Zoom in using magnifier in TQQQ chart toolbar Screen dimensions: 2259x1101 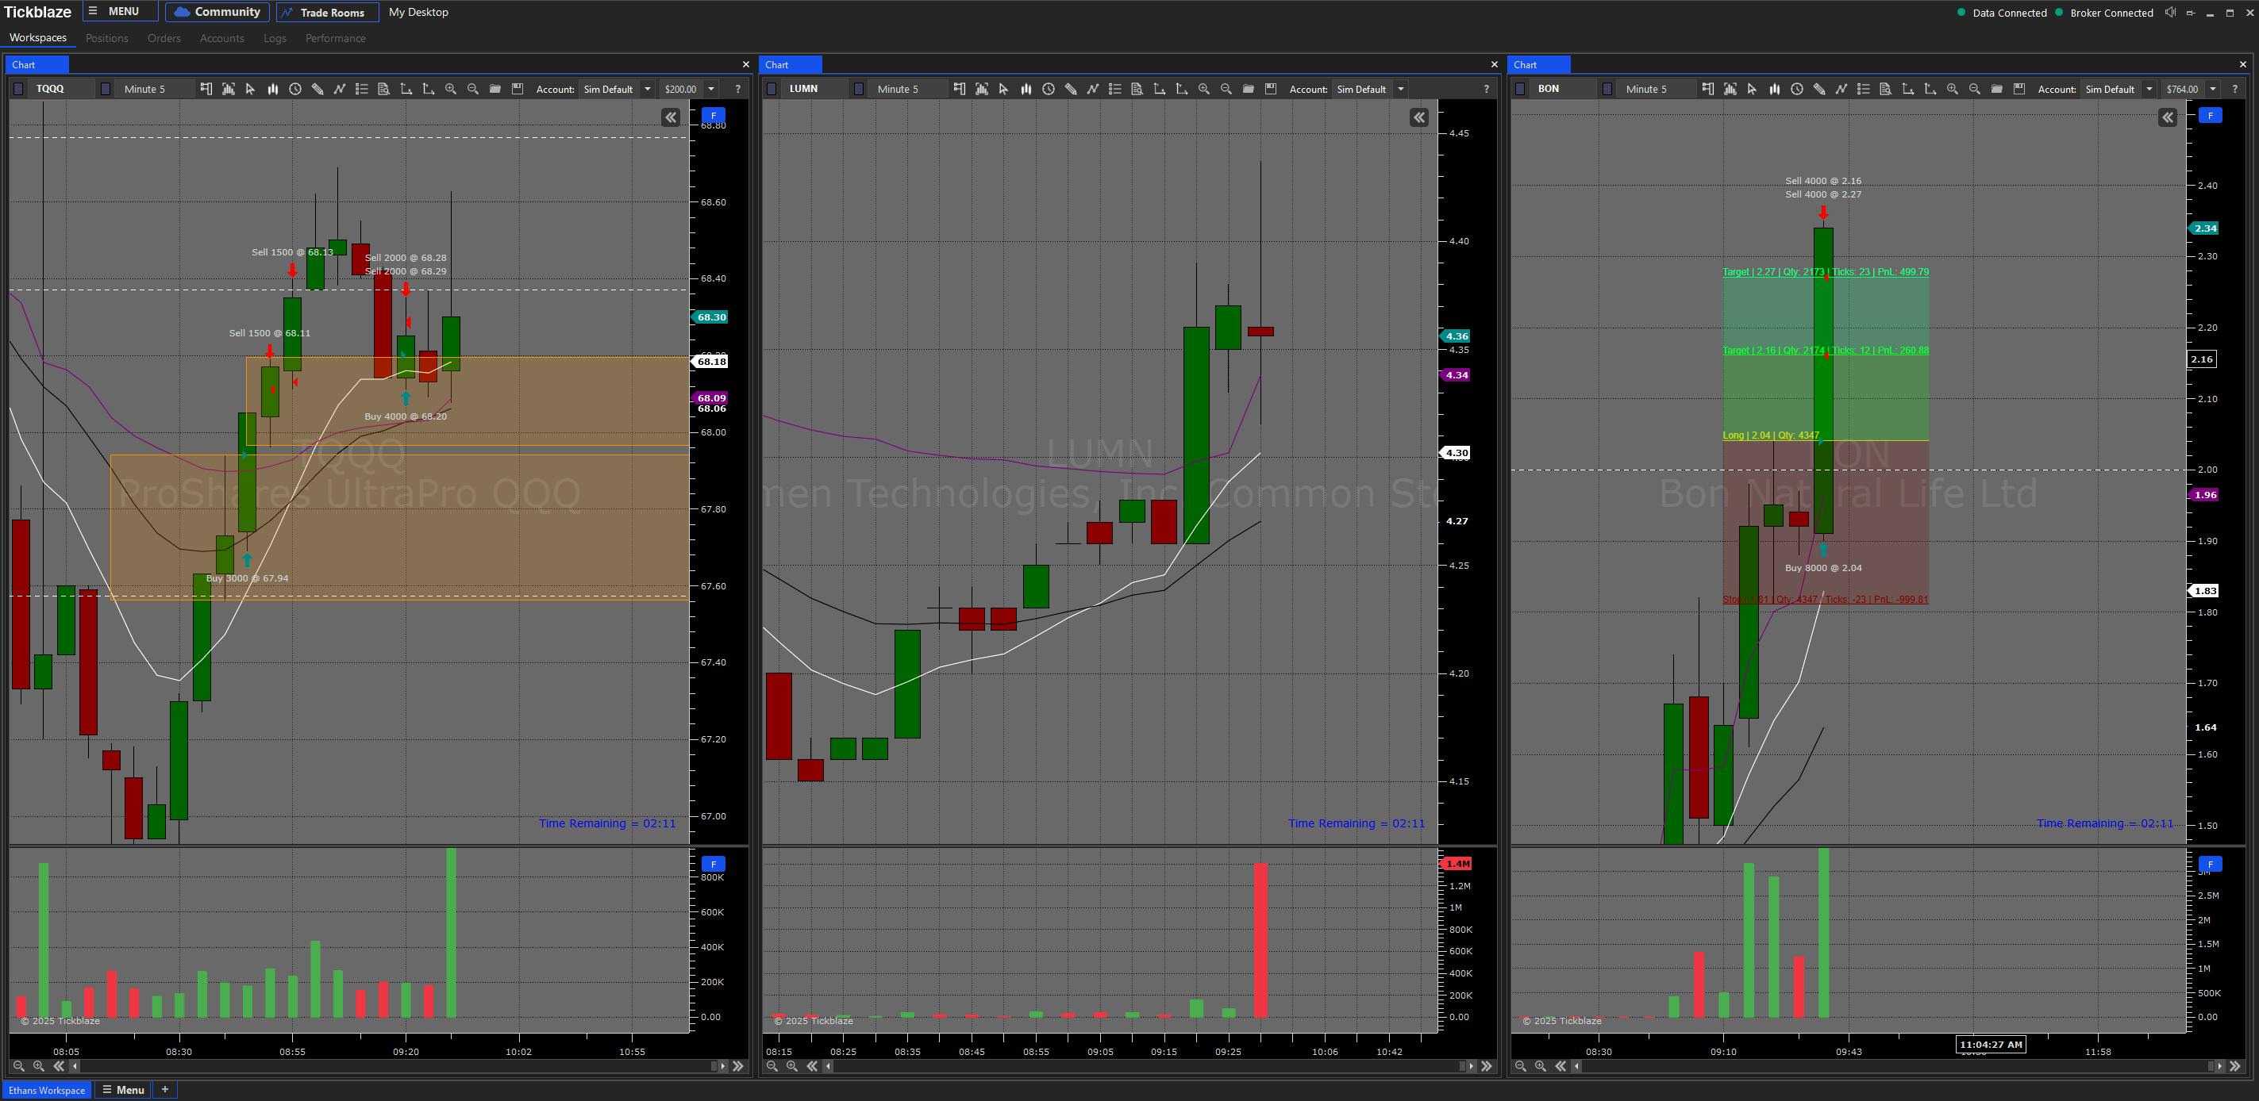451,89
